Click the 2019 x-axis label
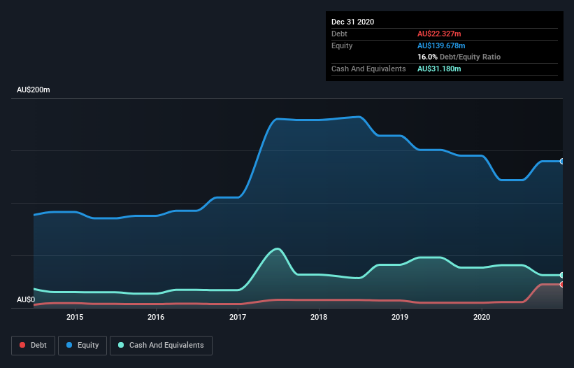The height and width of the screenshot is (368, 574). click(400, 317)
